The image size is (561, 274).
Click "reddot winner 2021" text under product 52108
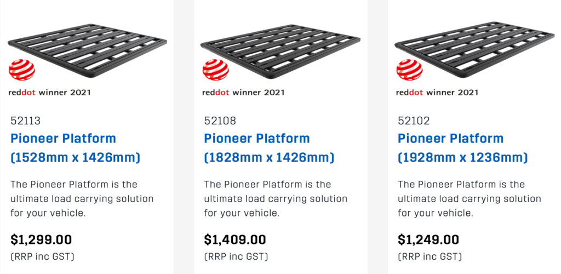point(243,93)
